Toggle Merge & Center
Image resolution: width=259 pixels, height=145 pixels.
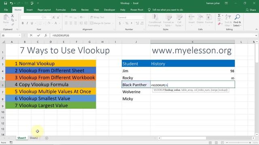101,23
